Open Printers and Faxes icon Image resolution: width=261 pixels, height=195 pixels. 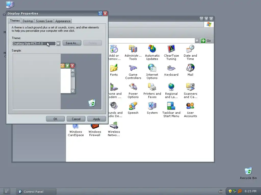pyautogui.click(x=152, y=87)
